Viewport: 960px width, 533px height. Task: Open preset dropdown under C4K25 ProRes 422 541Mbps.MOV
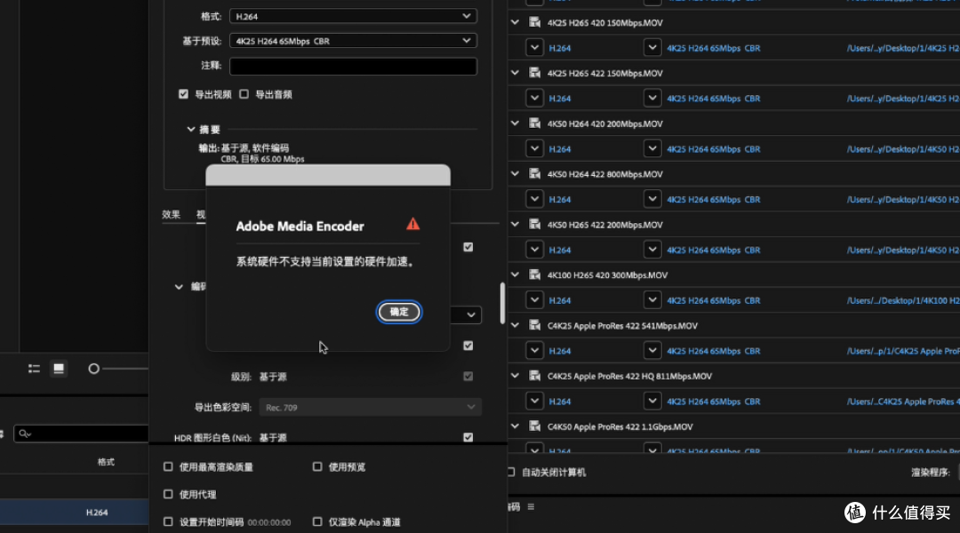pyautogui.click(x=652, y=351)
